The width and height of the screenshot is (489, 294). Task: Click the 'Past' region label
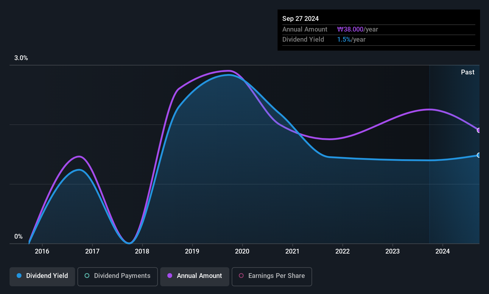point(468,72)
